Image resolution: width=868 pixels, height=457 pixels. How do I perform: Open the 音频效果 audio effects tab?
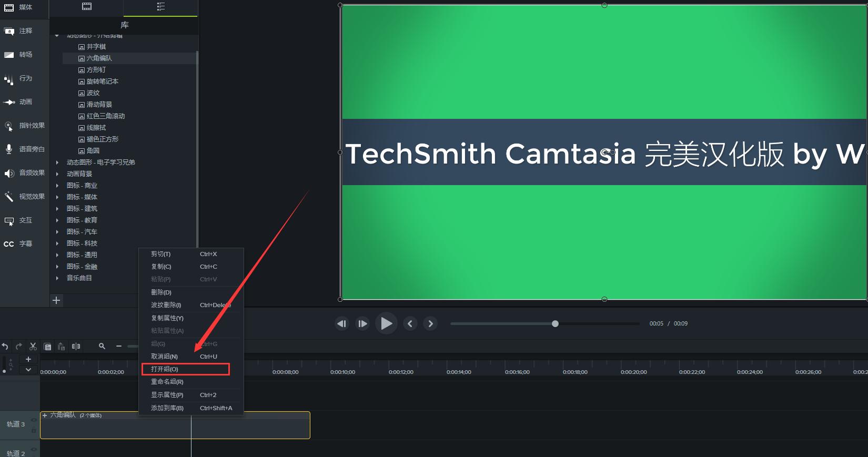coord(24,173)
